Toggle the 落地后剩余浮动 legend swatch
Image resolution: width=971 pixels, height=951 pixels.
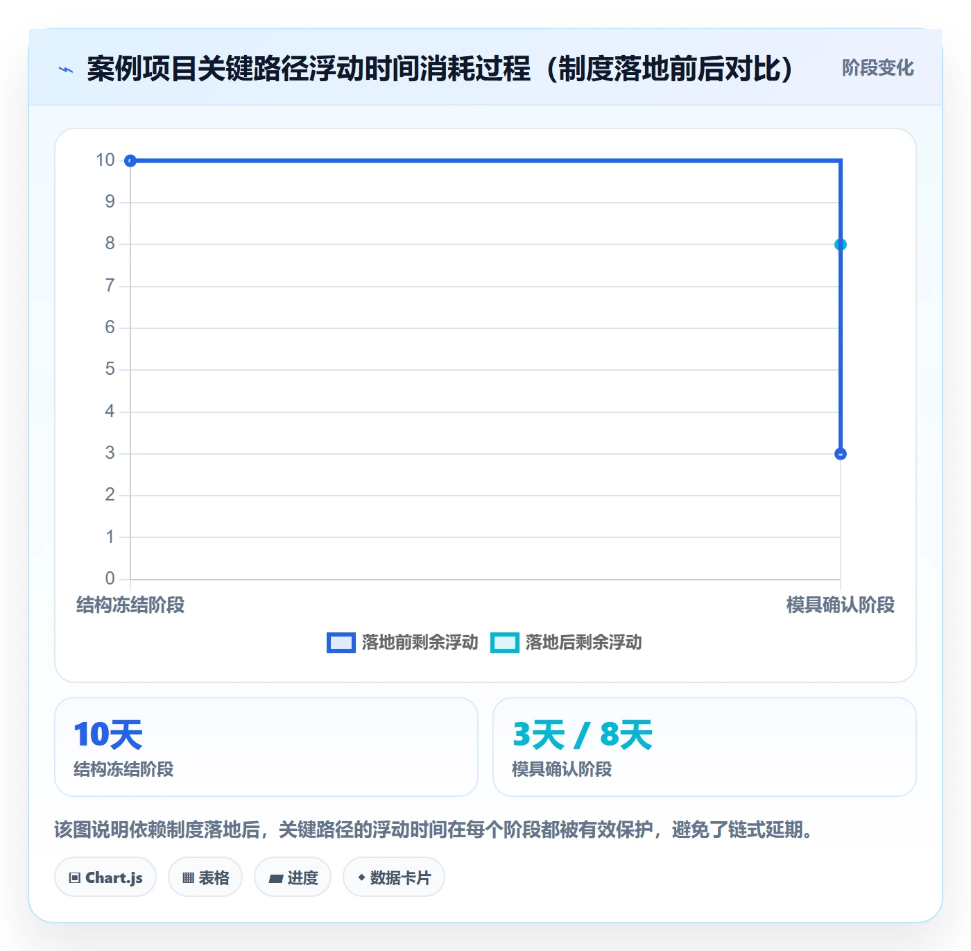[x=505, y=643]
